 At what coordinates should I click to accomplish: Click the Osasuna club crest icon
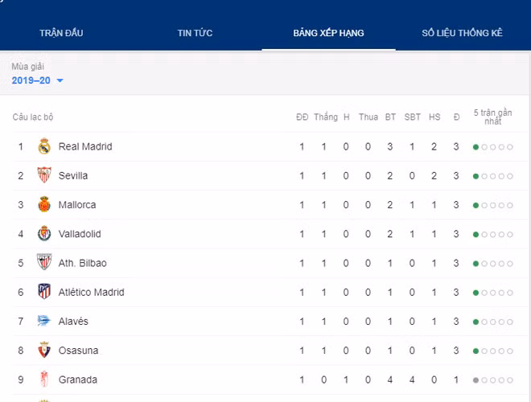tap(44, 351)
